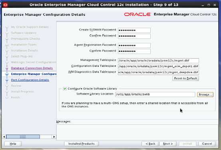Screen dimensions: 221x150
Task: Edit the Software Library Location field
Action: (x=155, y=95)
